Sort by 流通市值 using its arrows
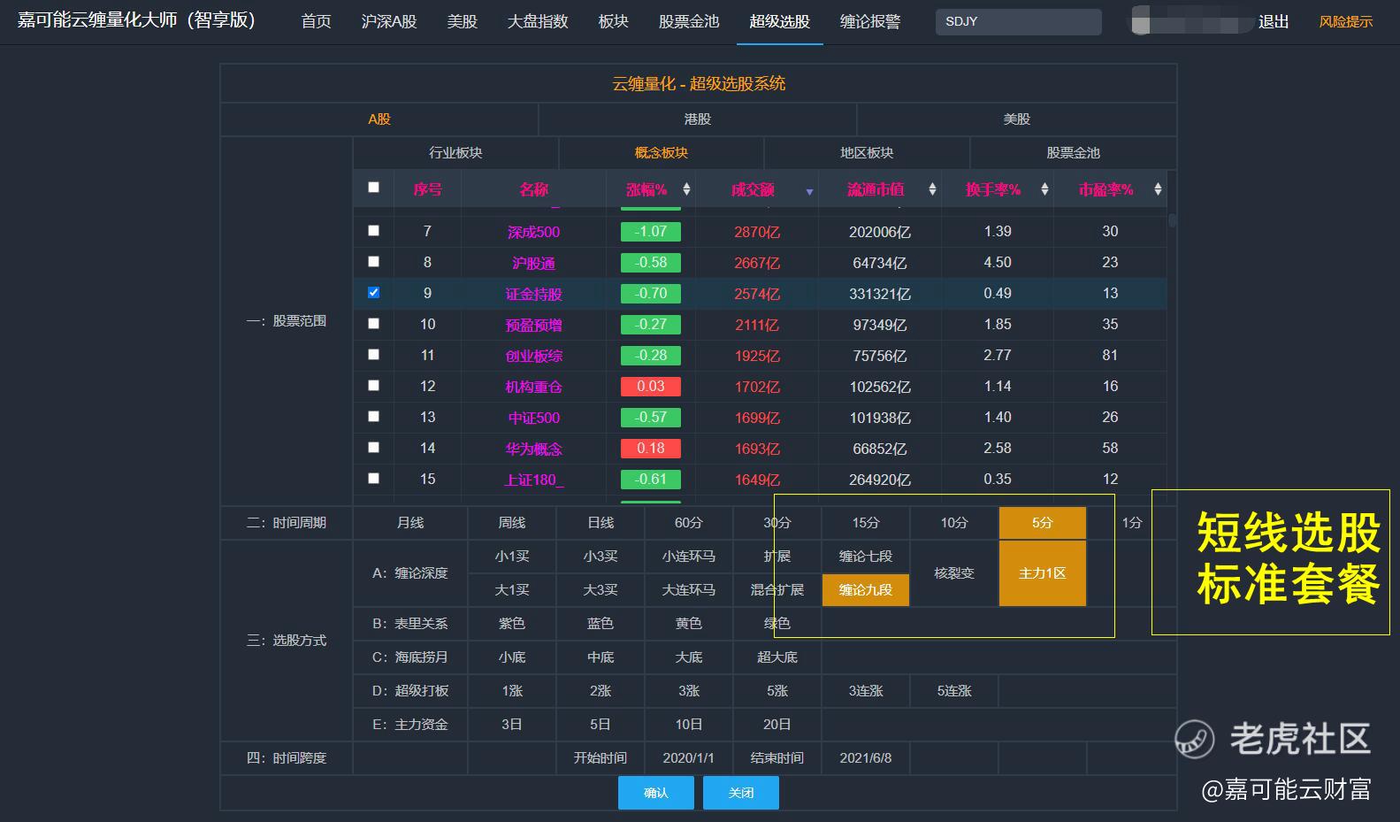The height and width of the screenshot is (822, 1400). [932, 189]
